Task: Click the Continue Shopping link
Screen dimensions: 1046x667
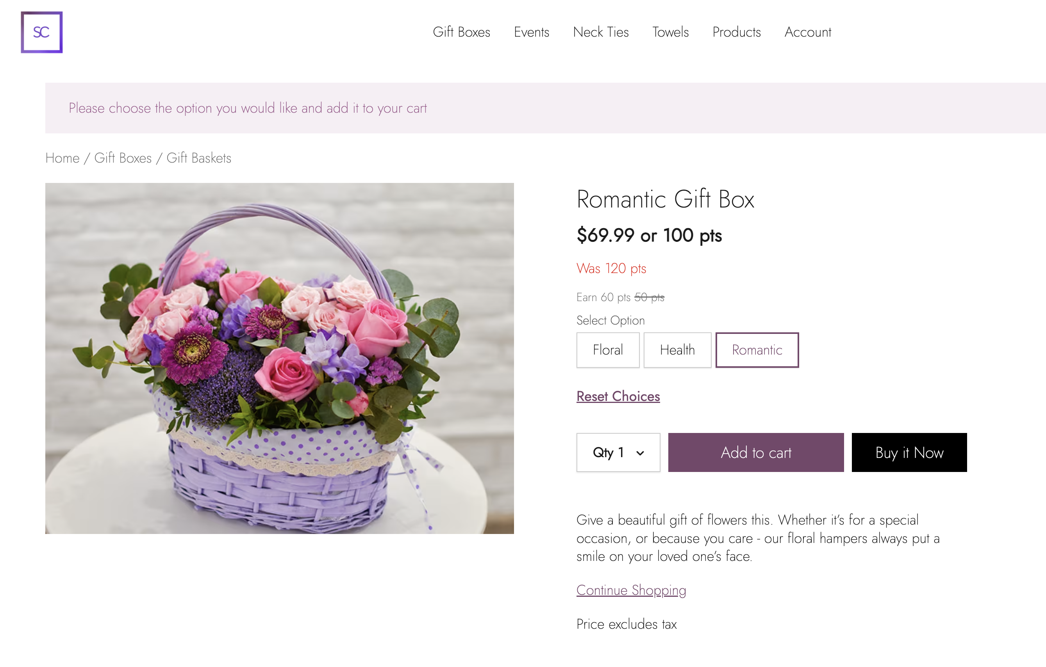Action: click(631, 590)
